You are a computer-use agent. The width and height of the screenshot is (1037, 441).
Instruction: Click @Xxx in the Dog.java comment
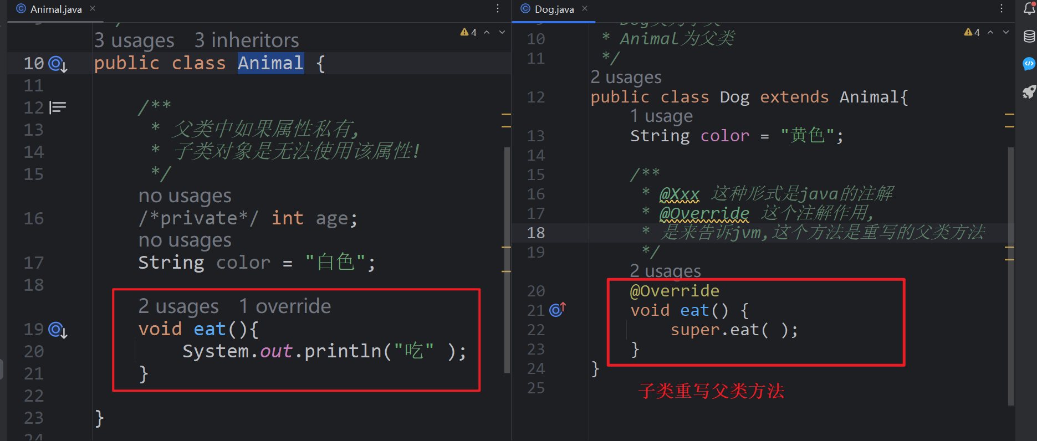(680, 194)
